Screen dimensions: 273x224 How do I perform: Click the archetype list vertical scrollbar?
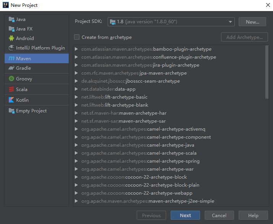click(267, 72)
